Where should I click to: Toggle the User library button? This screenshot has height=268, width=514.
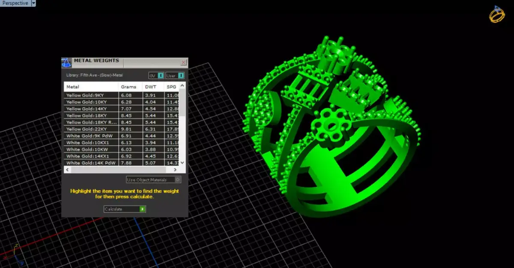[175, 76]
